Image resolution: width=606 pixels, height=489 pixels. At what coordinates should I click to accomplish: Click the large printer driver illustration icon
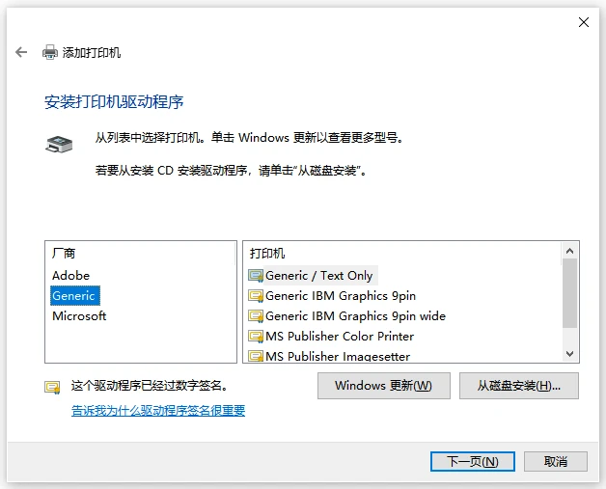(59, 144)
